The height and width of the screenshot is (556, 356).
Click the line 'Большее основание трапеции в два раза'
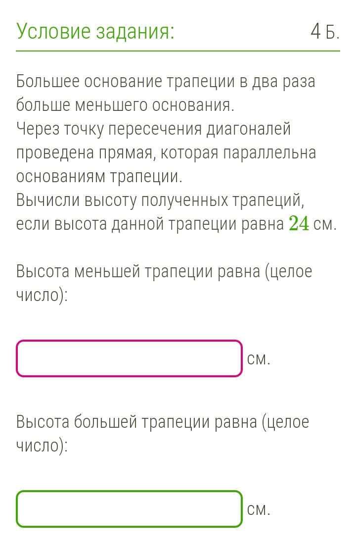pos(166,82)
